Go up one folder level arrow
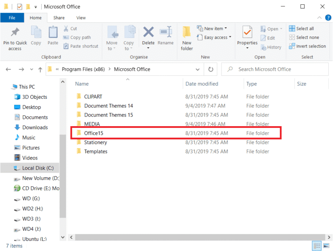This screenshot has height=251, width=333. coord(40,69)
